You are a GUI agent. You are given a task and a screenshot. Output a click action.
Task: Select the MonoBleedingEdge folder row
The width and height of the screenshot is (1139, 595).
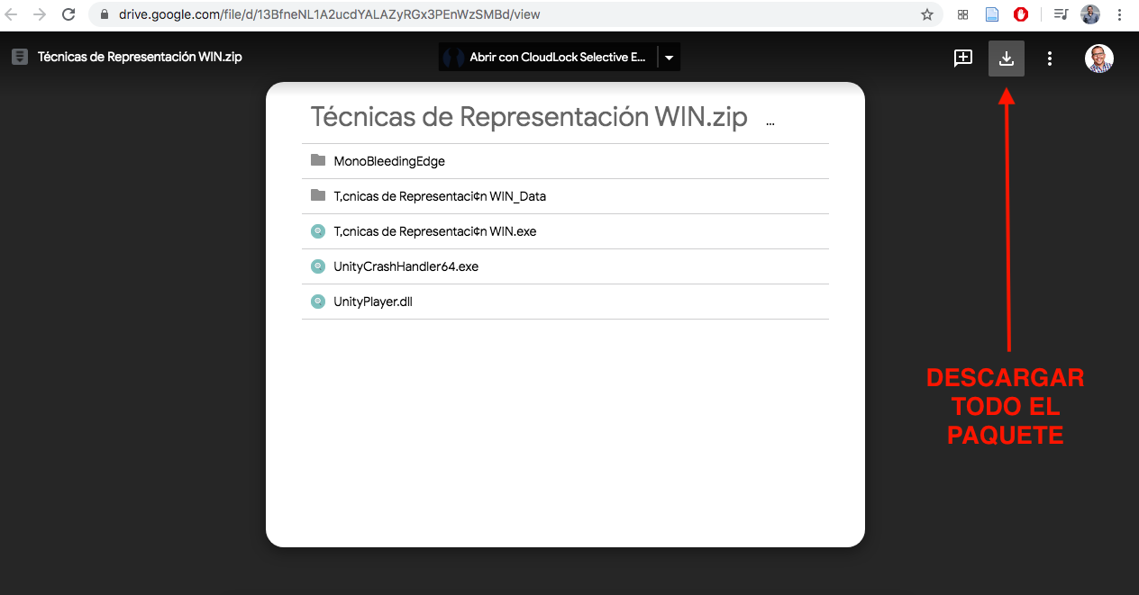565,161
